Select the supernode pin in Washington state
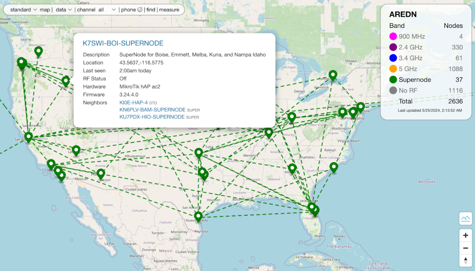Screen dimensions: 475x271 [38, 51]
